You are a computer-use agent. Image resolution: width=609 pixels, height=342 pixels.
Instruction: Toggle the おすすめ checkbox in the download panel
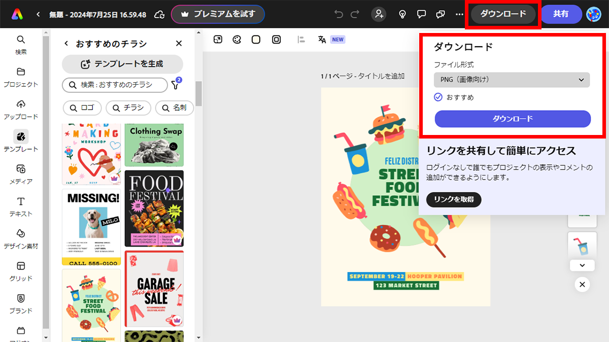(438, 97)
